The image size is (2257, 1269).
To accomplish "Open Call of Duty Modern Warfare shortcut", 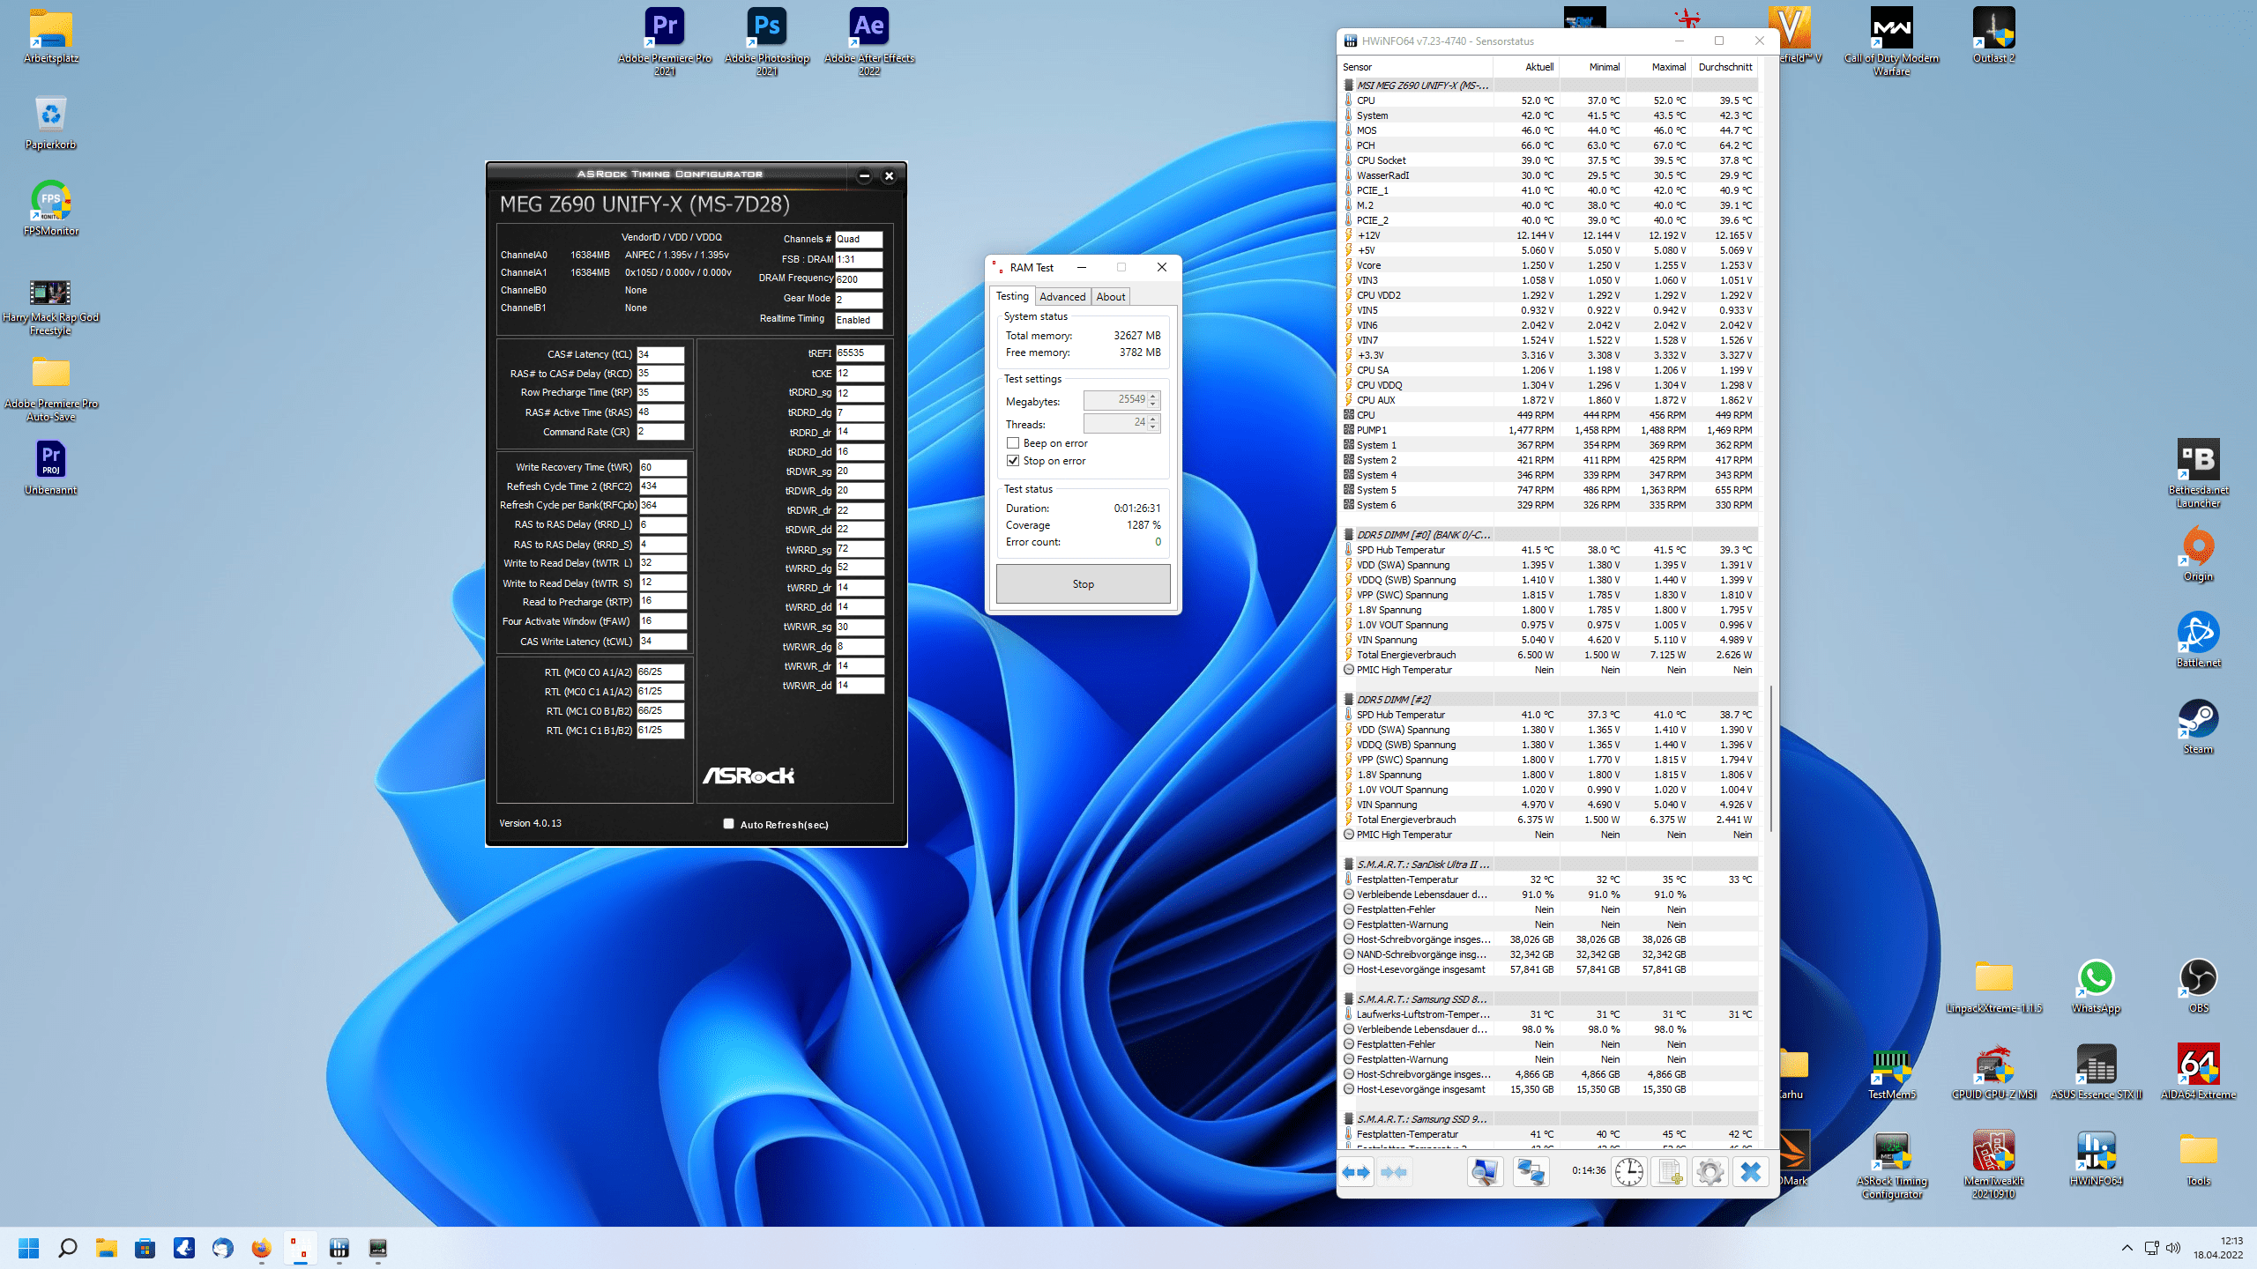I will coord(1891,41).
